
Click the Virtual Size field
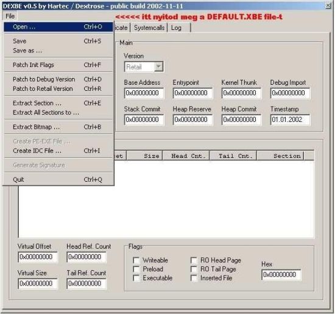(x=38, y=284)
